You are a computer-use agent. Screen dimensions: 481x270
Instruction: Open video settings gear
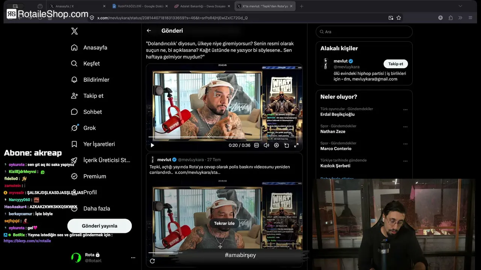(x=276, y=145)
